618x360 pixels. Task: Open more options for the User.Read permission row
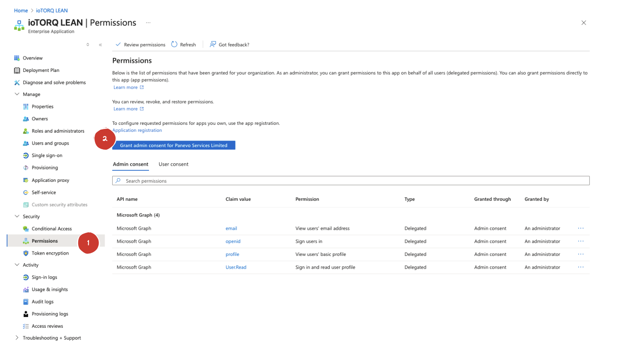581,267
